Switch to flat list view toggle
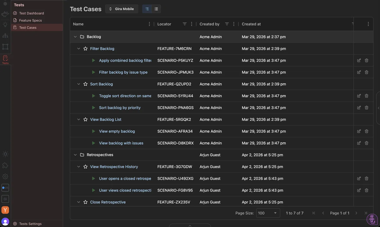Screen dimensions: 380x227 click(156, 9)
